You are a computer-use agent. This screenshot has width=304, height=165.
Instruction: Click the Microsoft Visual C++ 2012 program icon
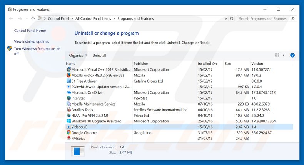point(68,69)
